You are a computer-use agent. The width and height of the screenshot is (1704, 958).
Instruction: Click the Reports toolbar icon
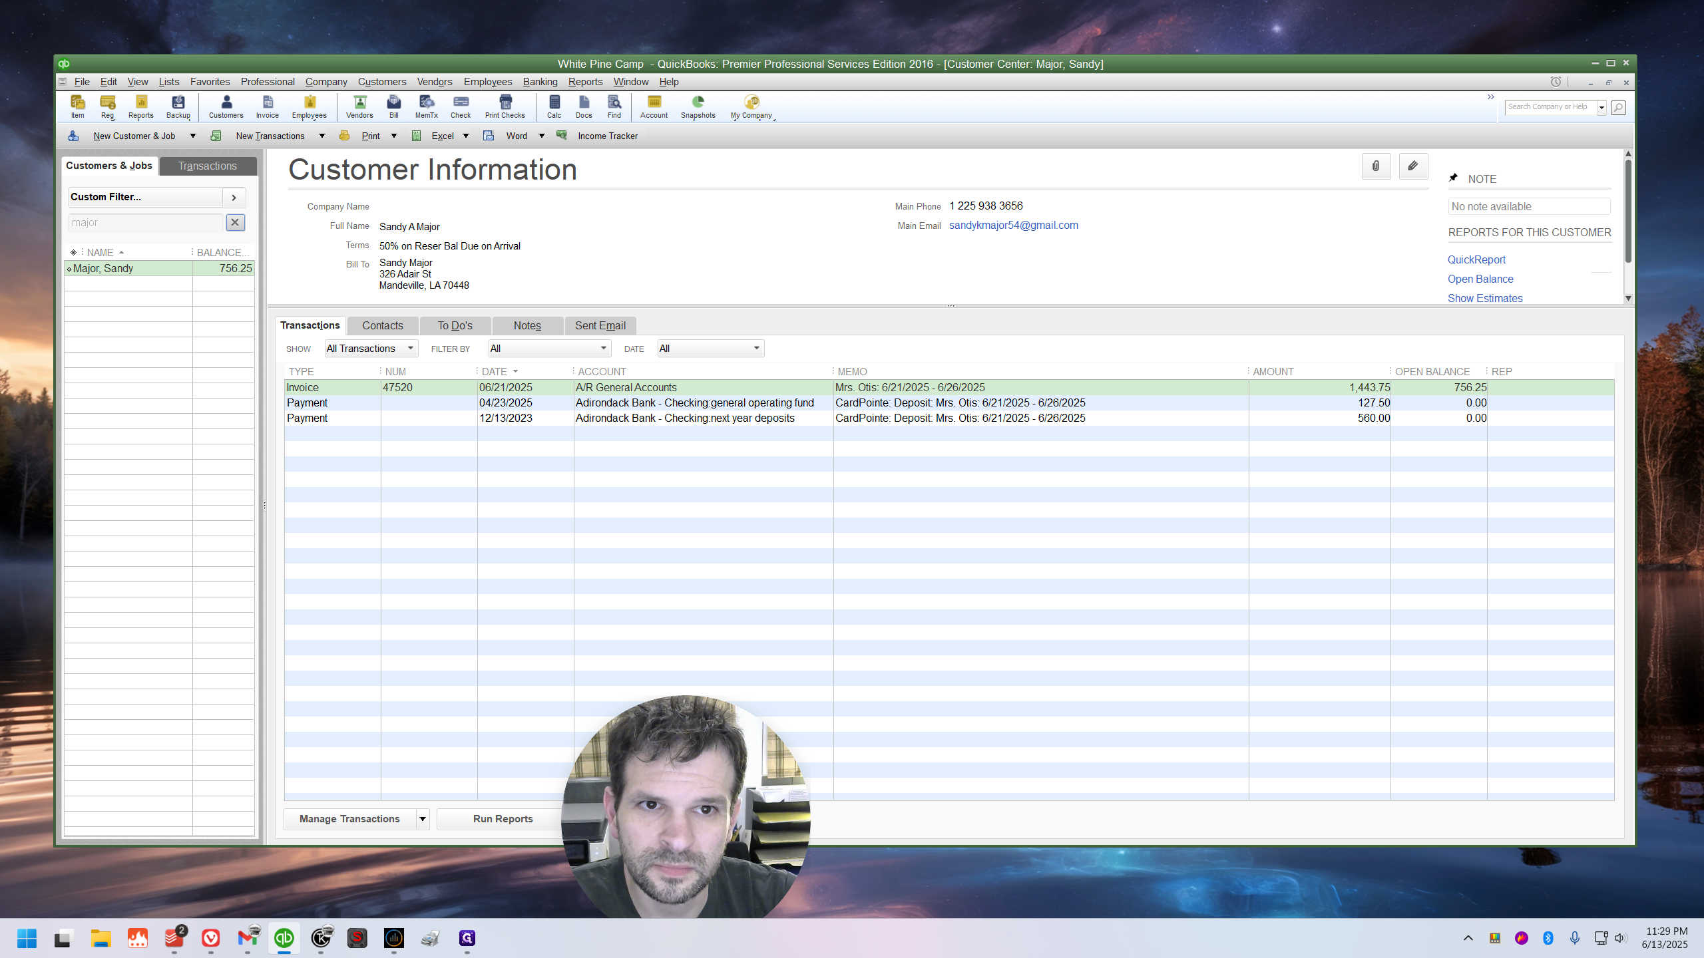pyautogui.click(x=141, y=106)
